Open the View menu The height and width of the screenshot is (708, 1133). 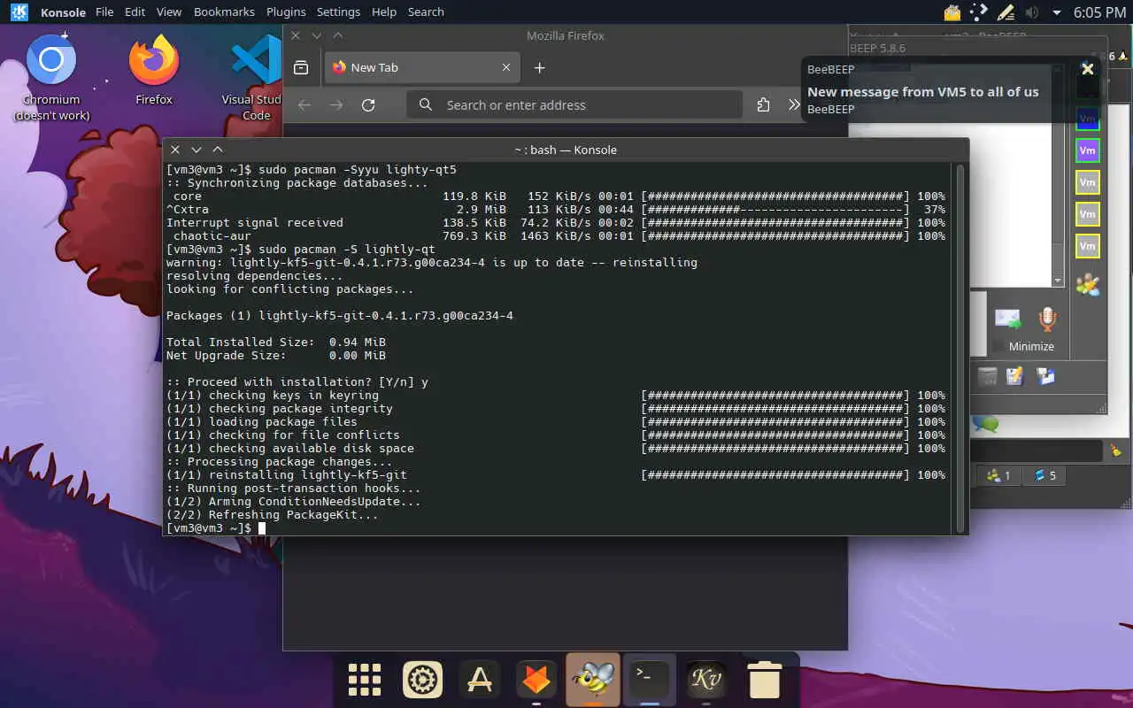(x=168, y=12)
